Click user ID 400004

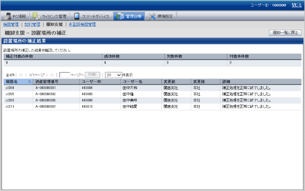(87, 88)
